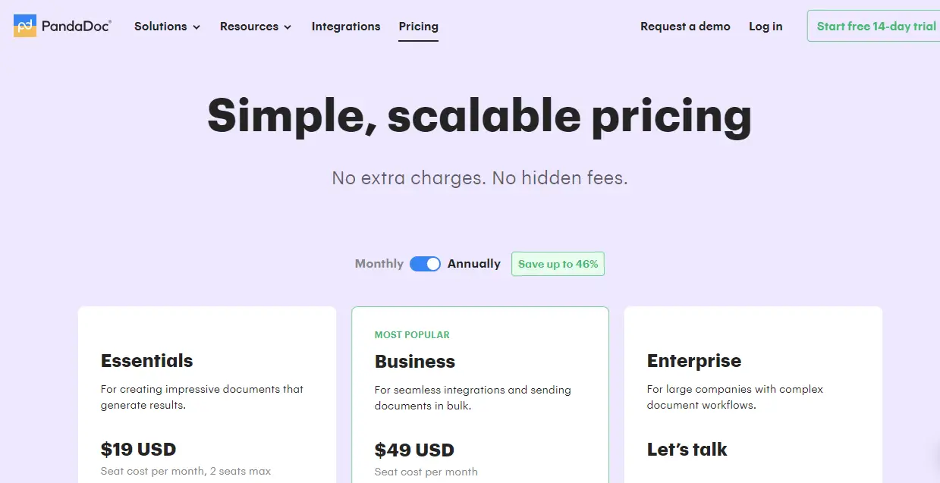Click the $49 USD Business price
Viewport: 940px width, 483px height.
pyautogui.click(x=414, y=450)
